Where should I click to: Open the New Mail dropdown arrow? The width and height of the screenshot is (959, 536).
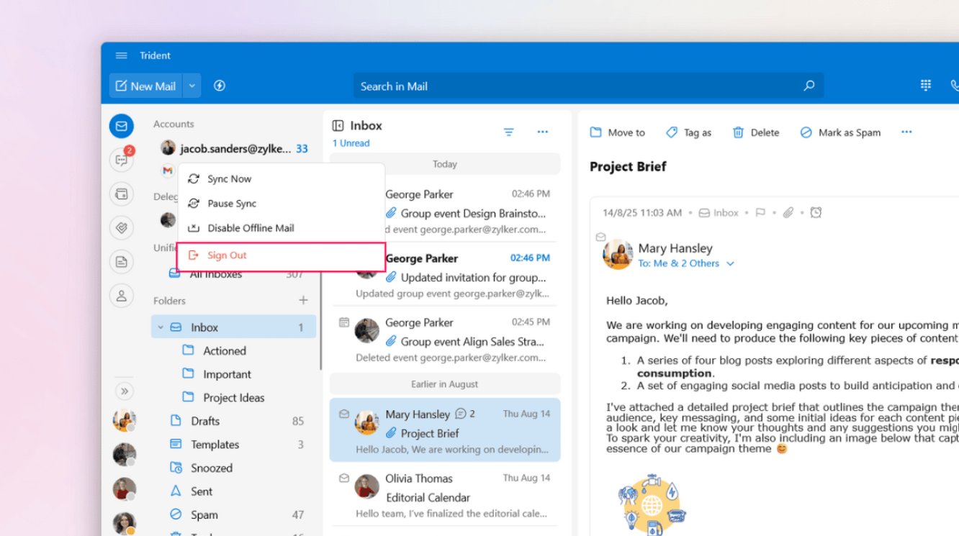(192, 86)
